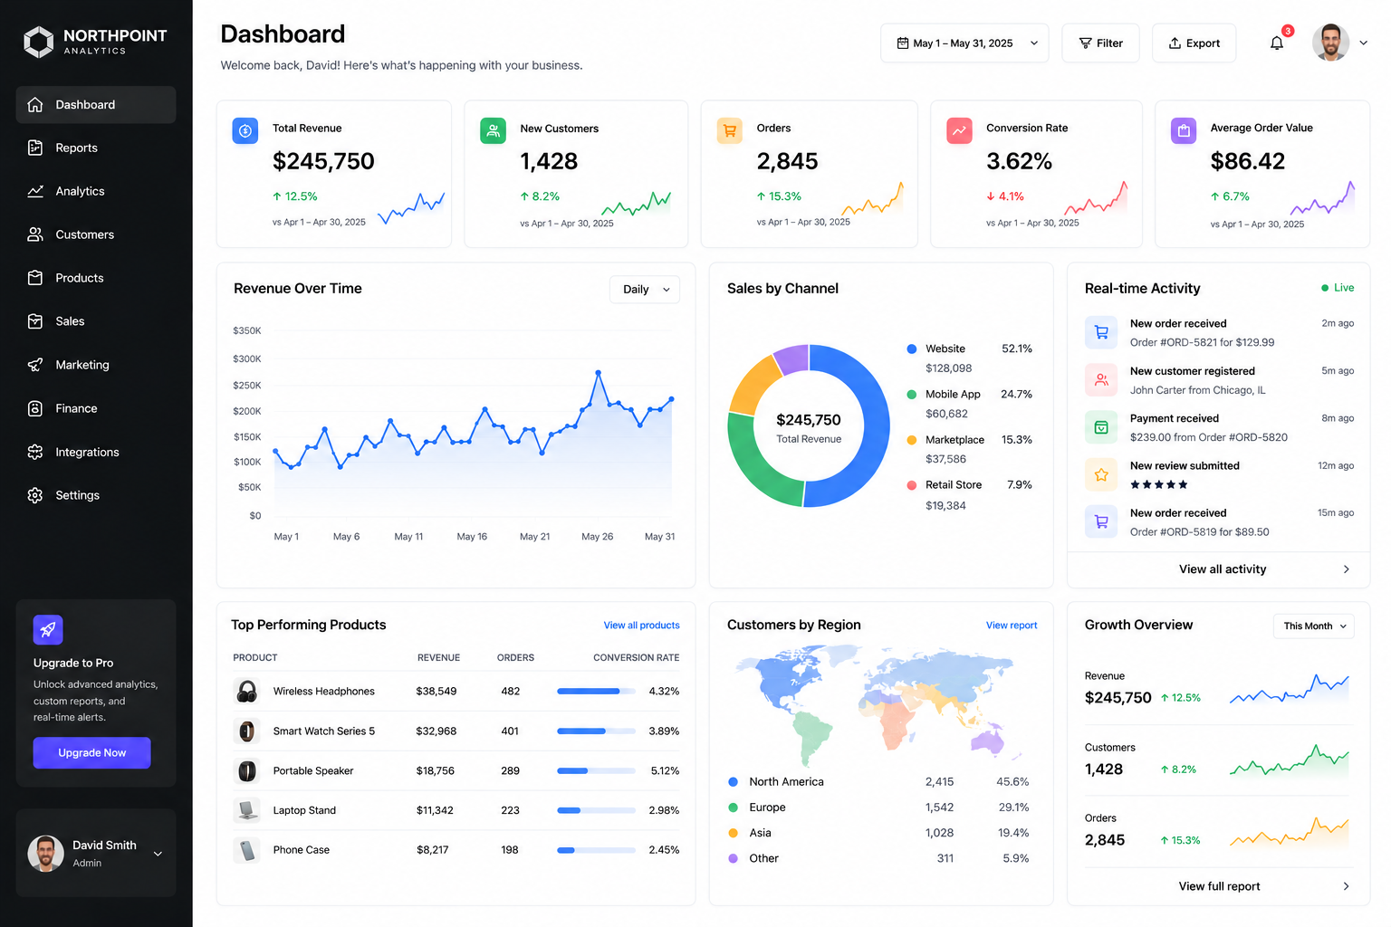Open View all products link

click(641, 626)
